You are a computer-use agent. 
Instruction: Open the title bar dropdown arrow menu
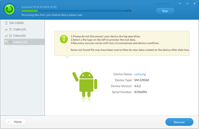point(180,4)
